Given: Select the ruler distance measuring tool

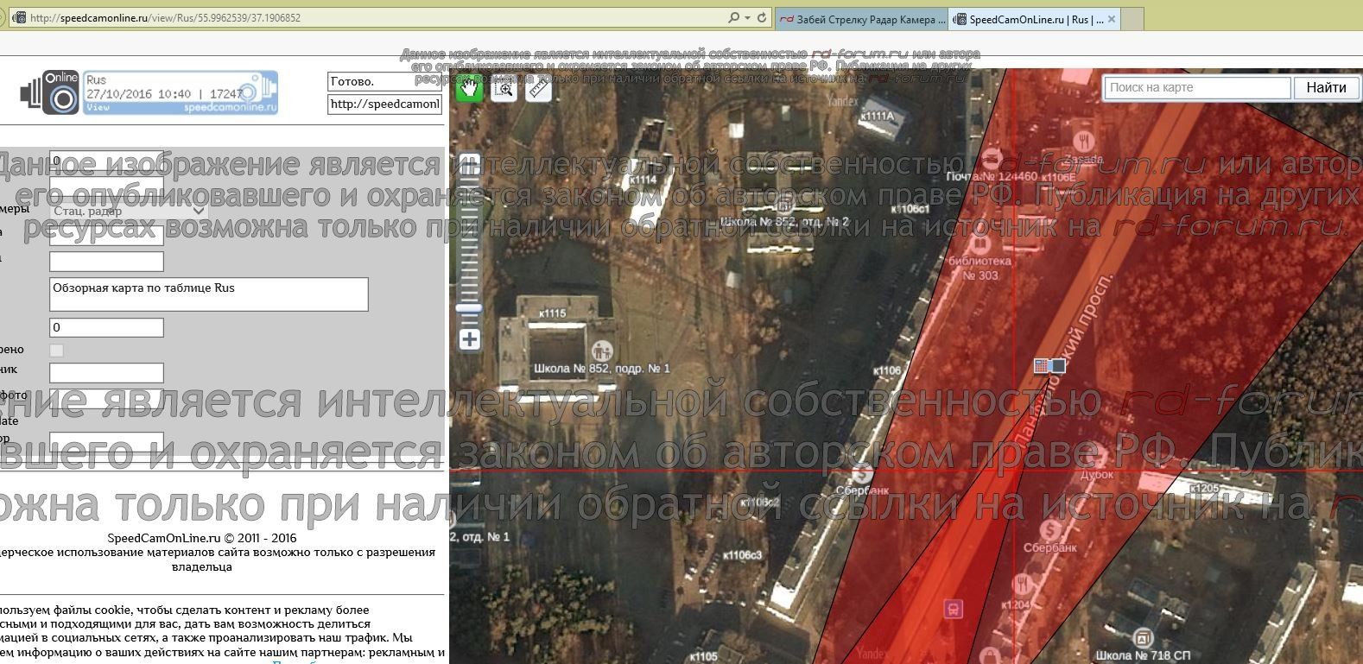Looking at the screenshot, I should (538, 88).
